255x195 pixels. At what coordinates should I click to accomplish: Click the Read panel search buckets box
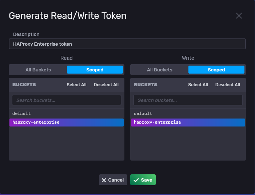pyautogui.click(x=67, y=100)
